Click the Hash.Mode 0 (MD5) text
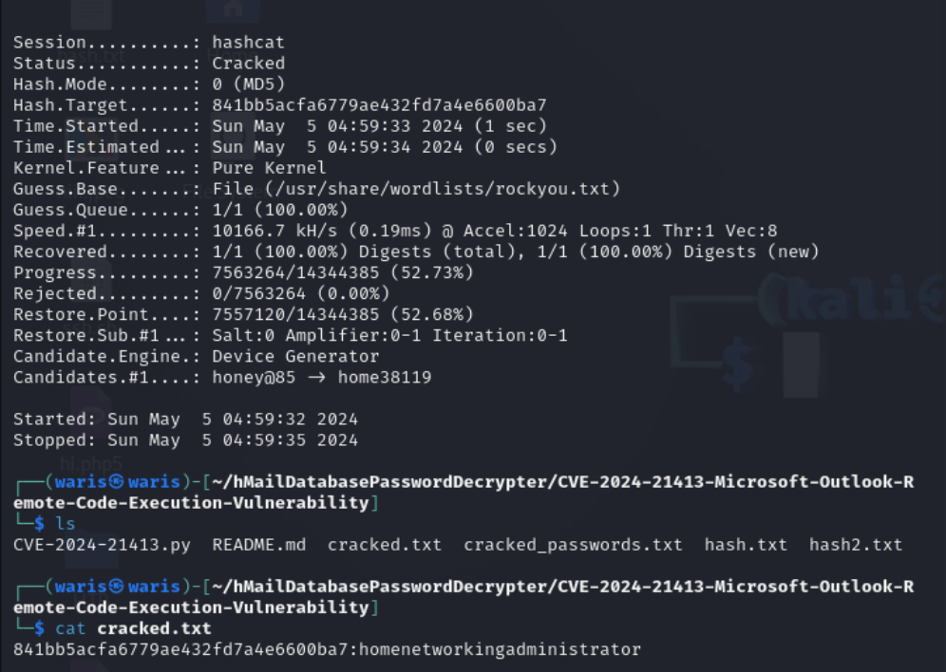946x672 pixels. coord(249,84)
